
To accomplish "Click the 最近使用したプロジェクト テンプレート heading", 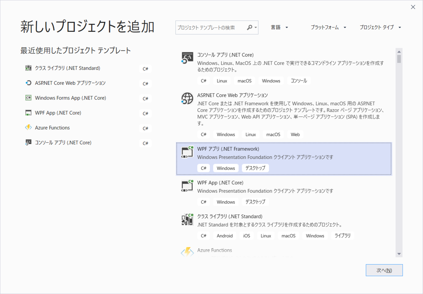I will tap(76, 50).
